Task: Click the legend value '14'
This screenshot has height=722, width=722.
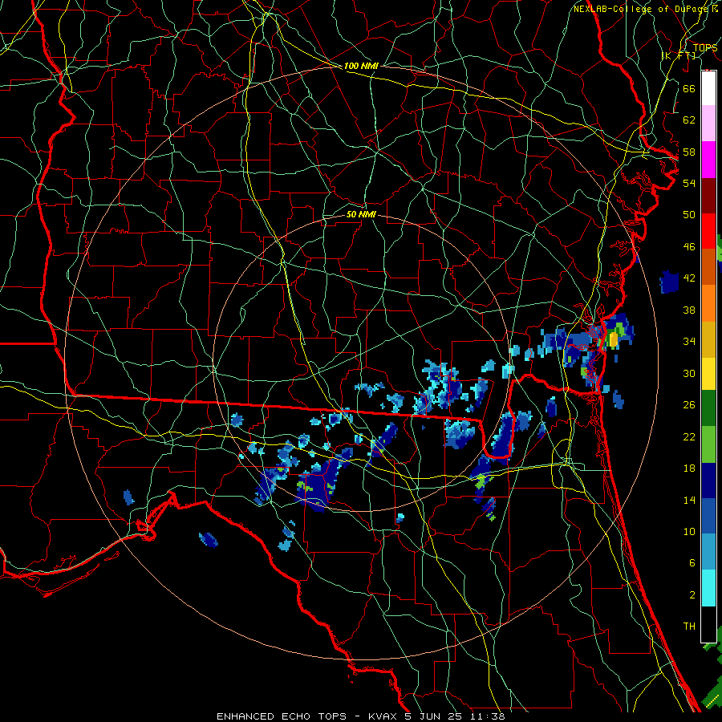Action: point(689,500)
